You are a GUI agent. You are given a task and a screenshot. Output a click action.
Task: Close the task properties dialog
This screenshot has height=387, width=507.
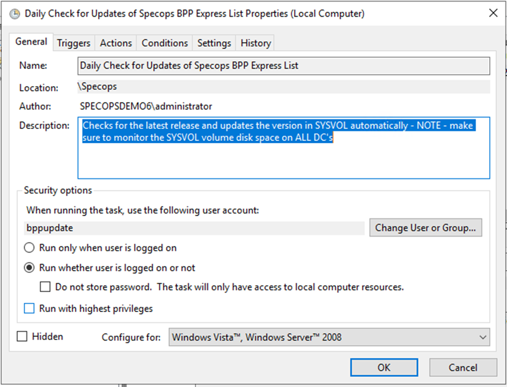tap(493, 13)
